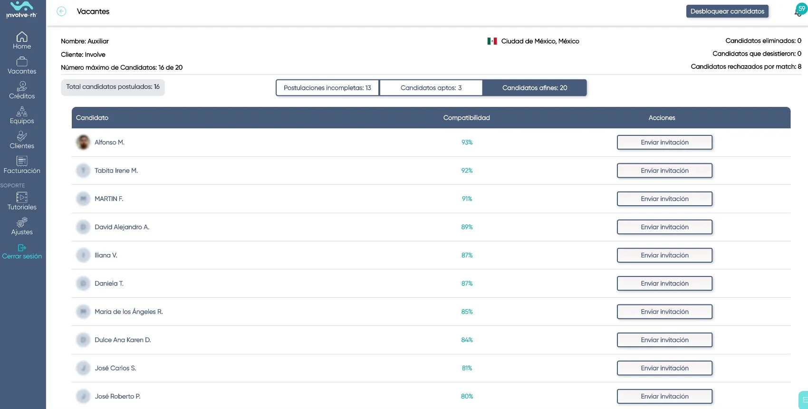Click the Compatibilidad column header
This screenshot has width=808, height=409.
click(x=466, y=118)
